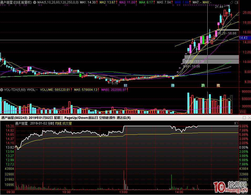251x195 pixels.
Task: Click the 16.28 - 16.66 gap zone bar
Action: [229, 30]
